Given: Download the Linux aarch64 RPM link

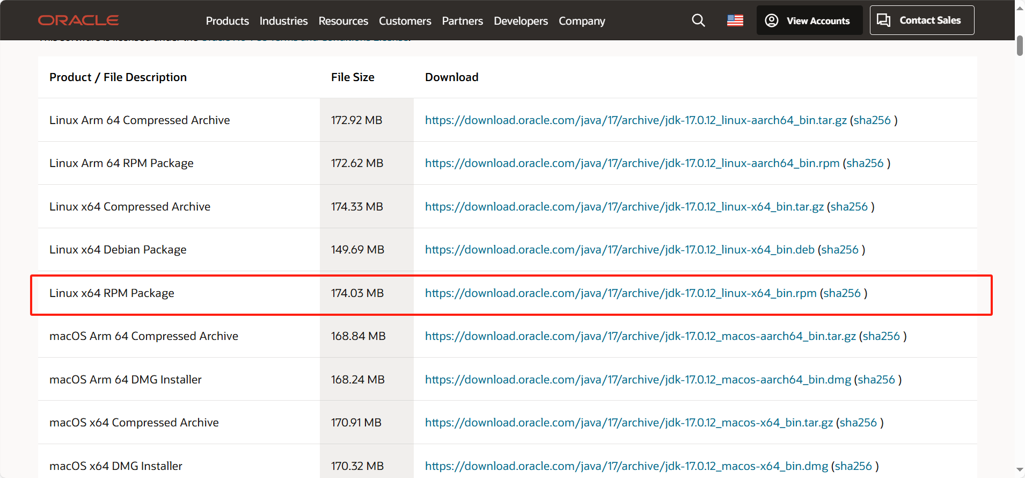Looking at the screenshot, I should tap(632, 163).
